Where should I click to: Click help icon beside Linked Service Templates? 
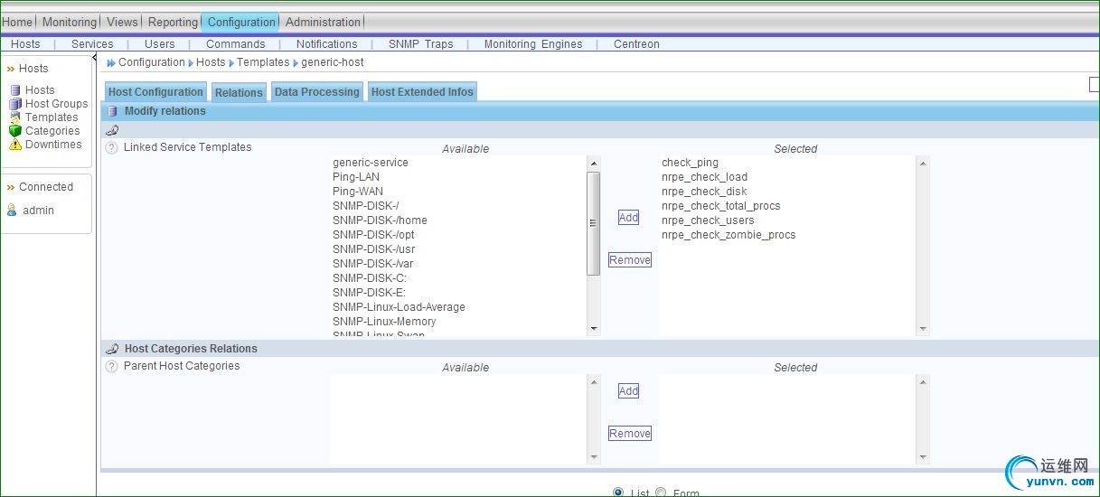tap(112, 147)
